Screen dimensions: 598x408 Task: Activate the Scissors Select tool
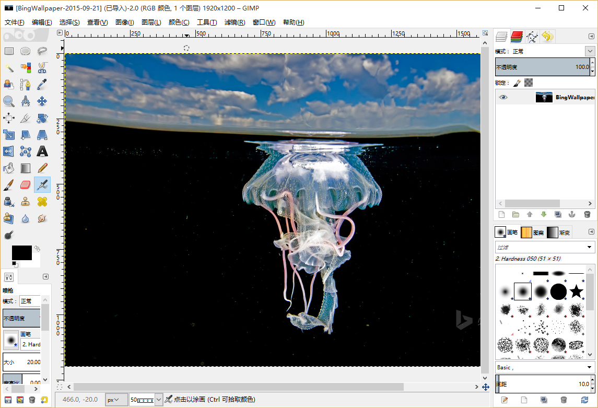(42, 68)
